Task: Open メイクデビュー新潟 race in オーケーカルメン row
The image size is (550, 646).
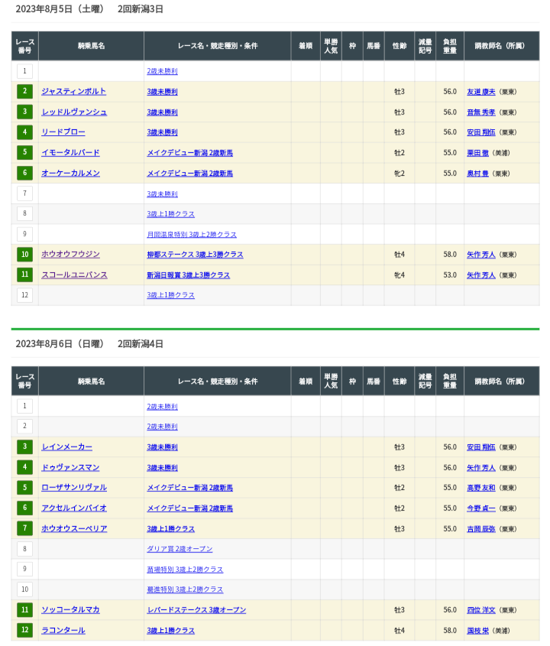Action: coord(189,174)
